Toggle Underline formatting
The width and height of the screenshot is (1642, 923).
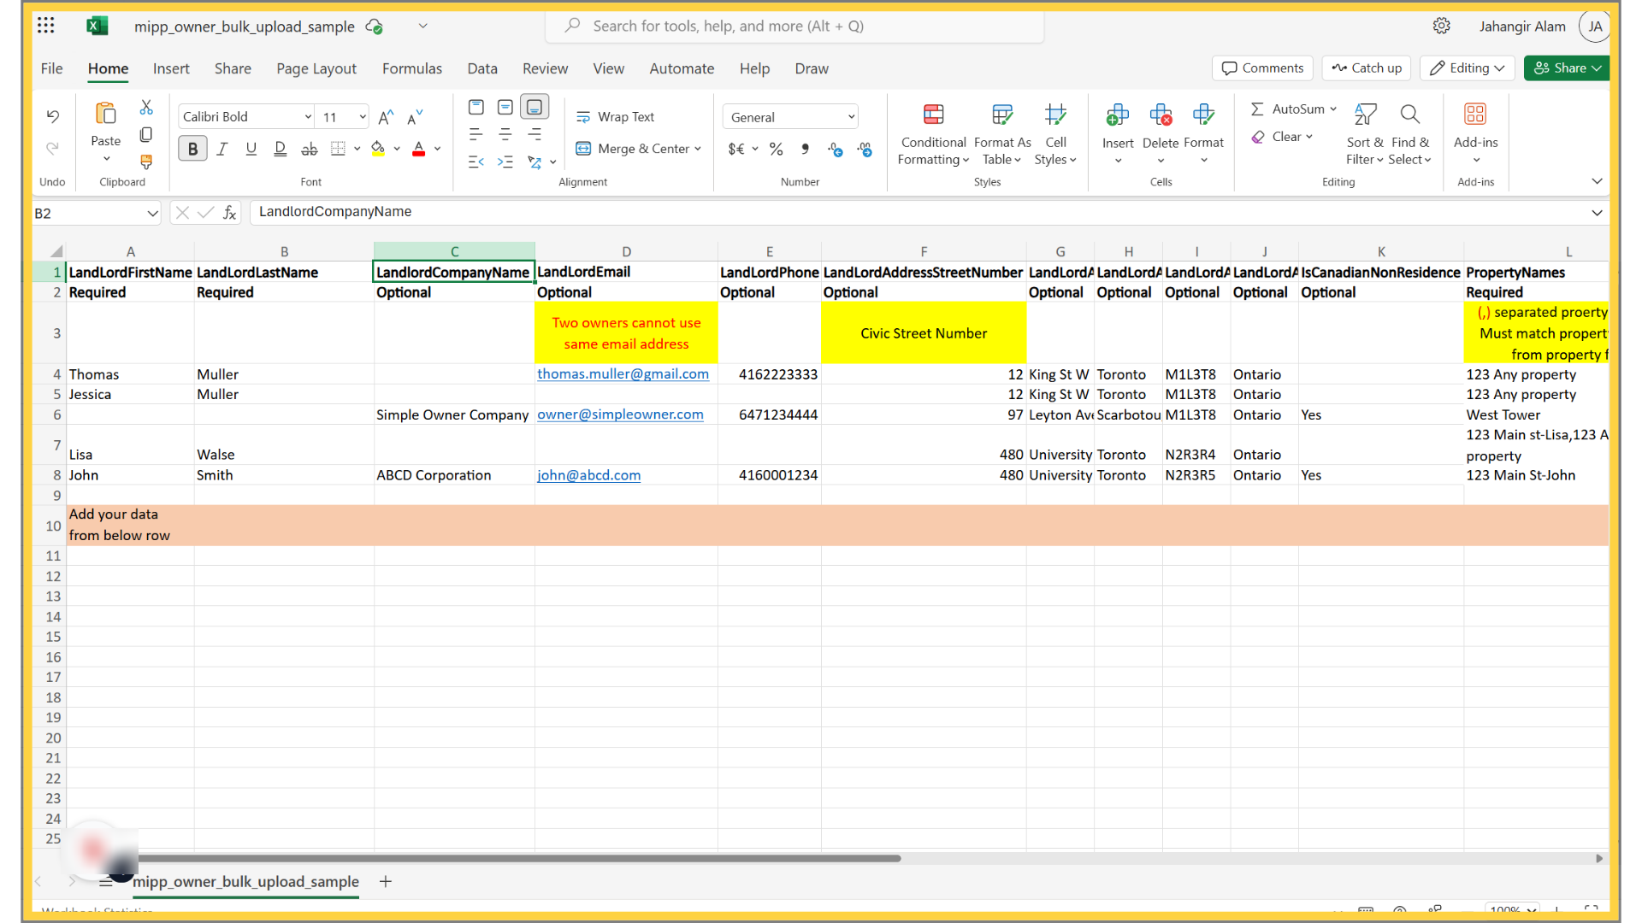(251, 149)
